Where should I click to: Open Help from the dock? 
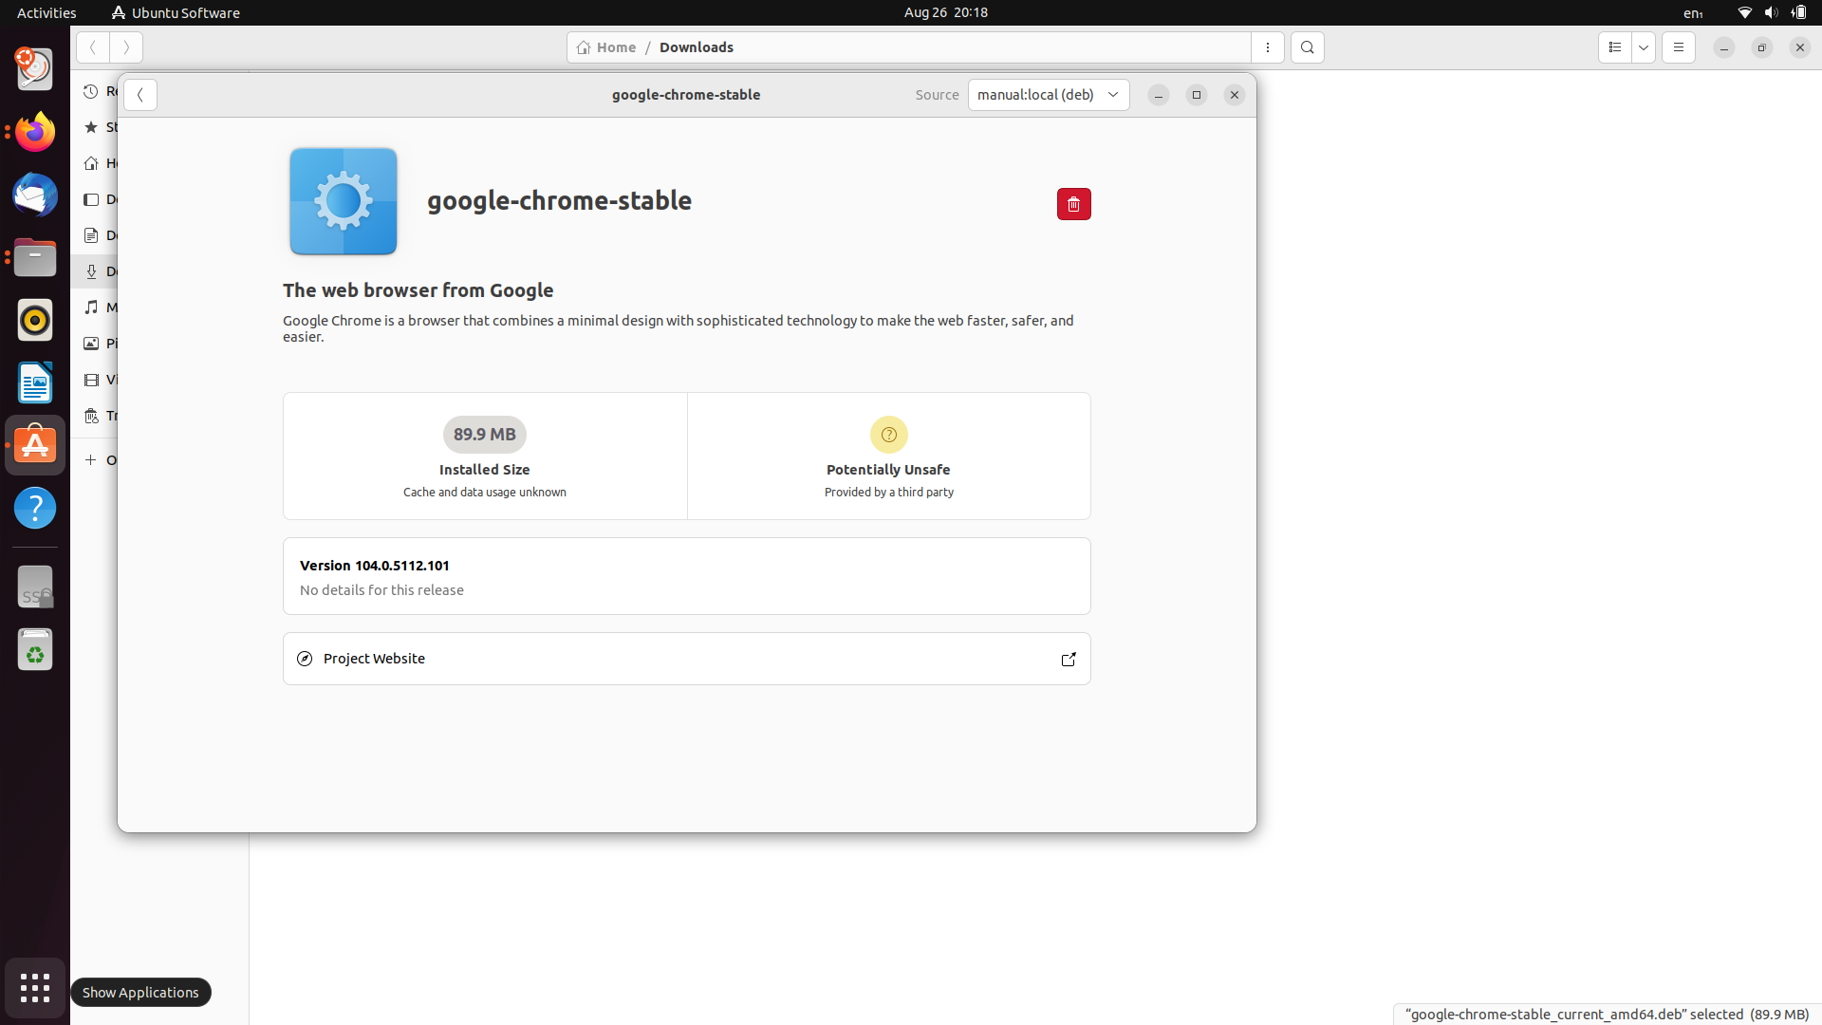tap(35, 508)
